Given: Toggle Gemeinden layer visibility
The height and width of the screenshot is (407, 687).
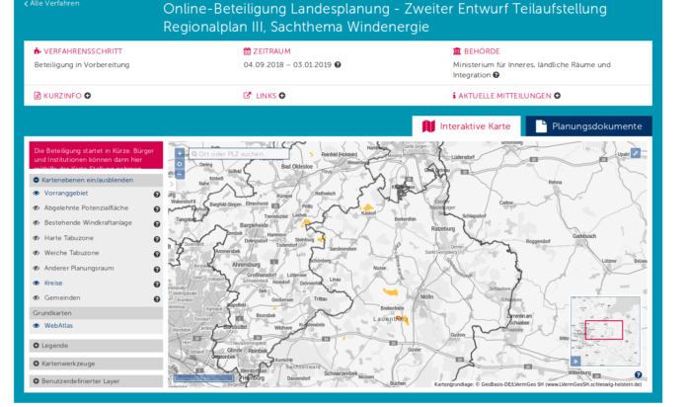Looking at the screenshot, I should (37, 297).
